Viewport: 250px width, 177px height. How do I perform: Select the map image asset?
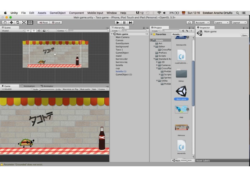181,111
